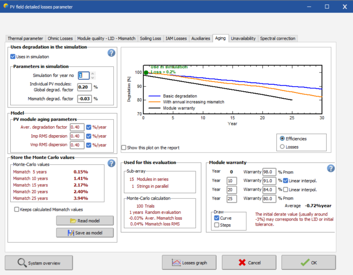Switch to the Thermal parameter tab
The image size is (353, 275).
click(x=25, y=38)
